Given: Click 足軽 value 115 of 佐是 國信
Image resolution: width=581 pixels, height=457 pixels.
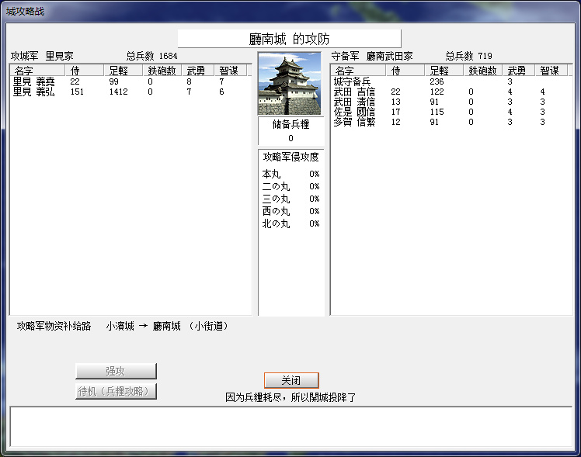Looking at the screenshot, I should click(x=437, y=112).
